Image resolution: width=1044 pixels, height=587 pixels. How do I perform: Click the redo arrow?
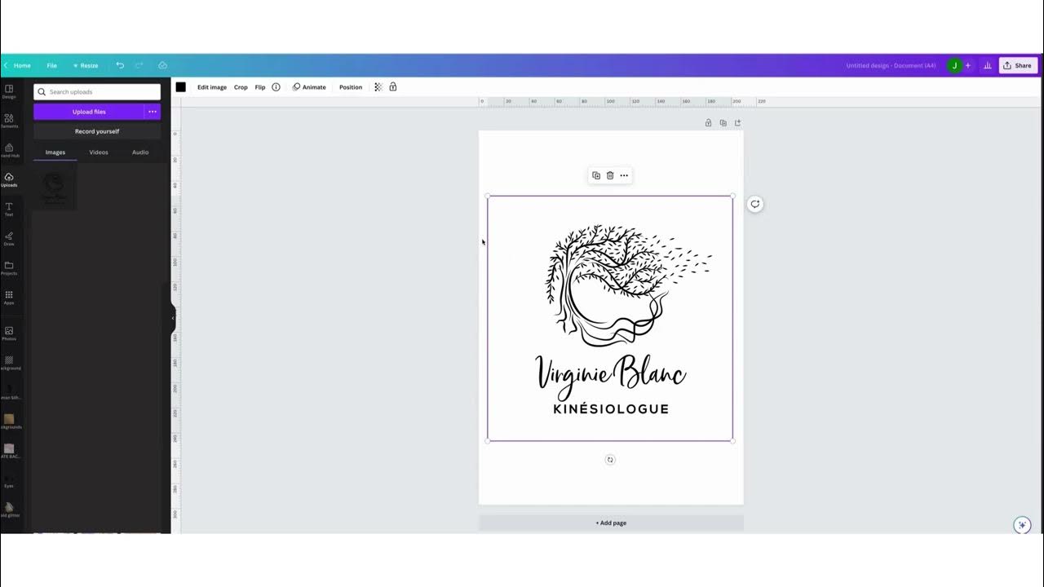pos(139,65)
